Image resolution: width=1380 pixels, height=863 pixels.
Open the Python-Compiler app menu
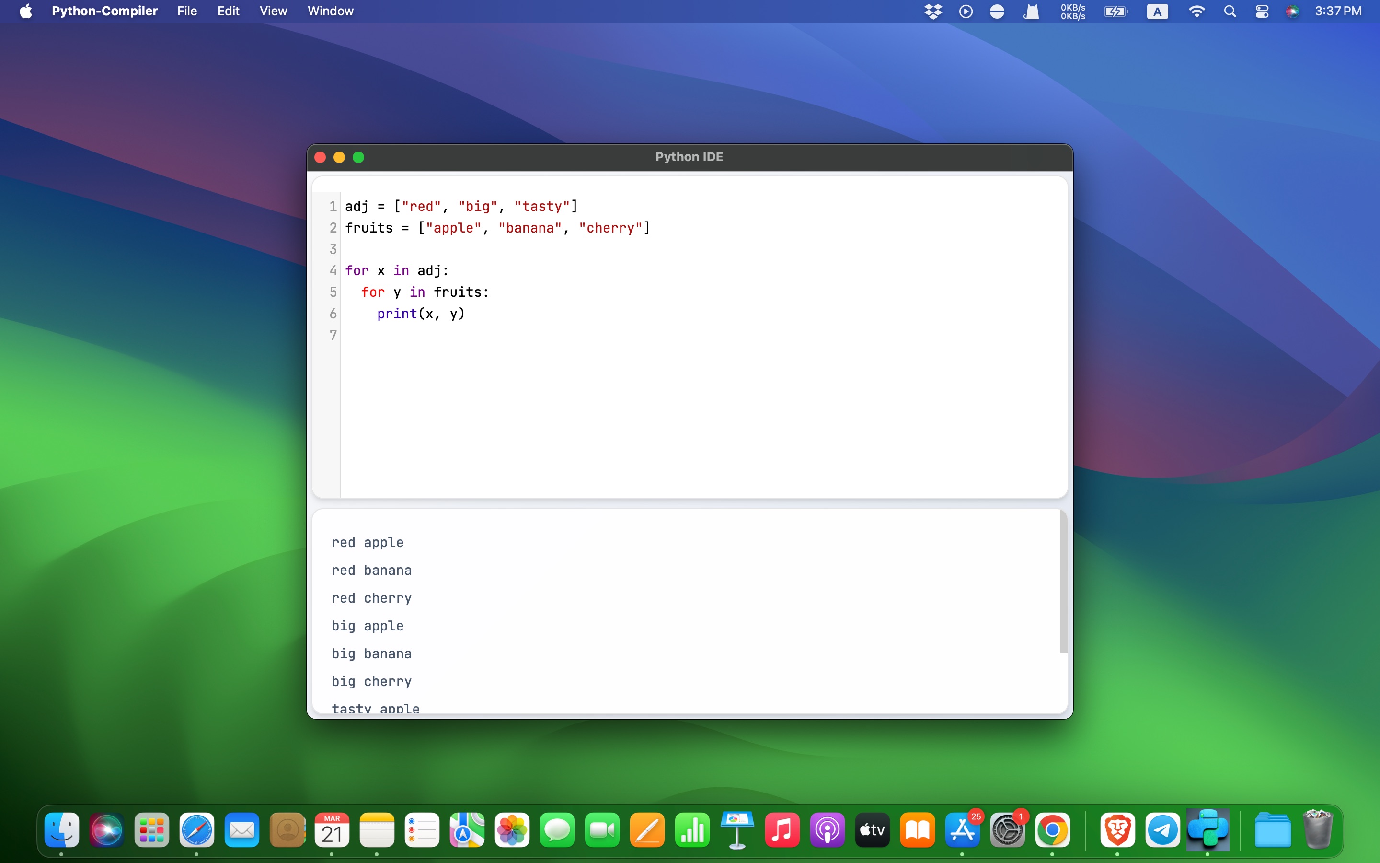[x=104, y=11]
